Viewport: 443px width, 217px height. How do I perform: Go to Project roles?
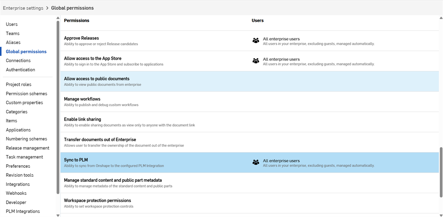pos(19,84)
